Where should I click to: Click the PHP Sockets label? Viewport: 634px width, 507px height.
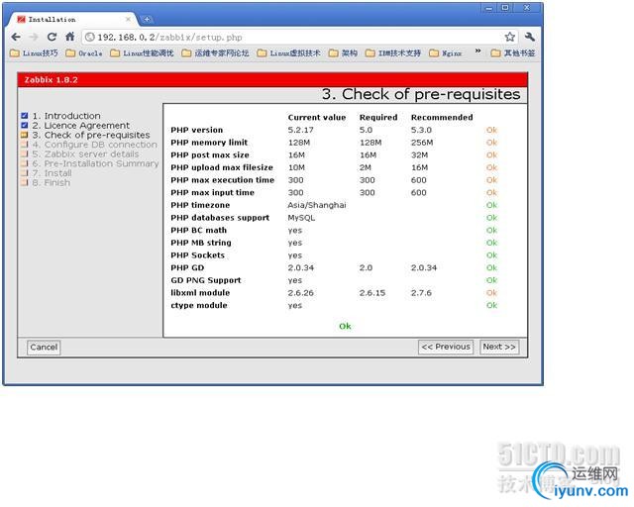coord(198,255)
